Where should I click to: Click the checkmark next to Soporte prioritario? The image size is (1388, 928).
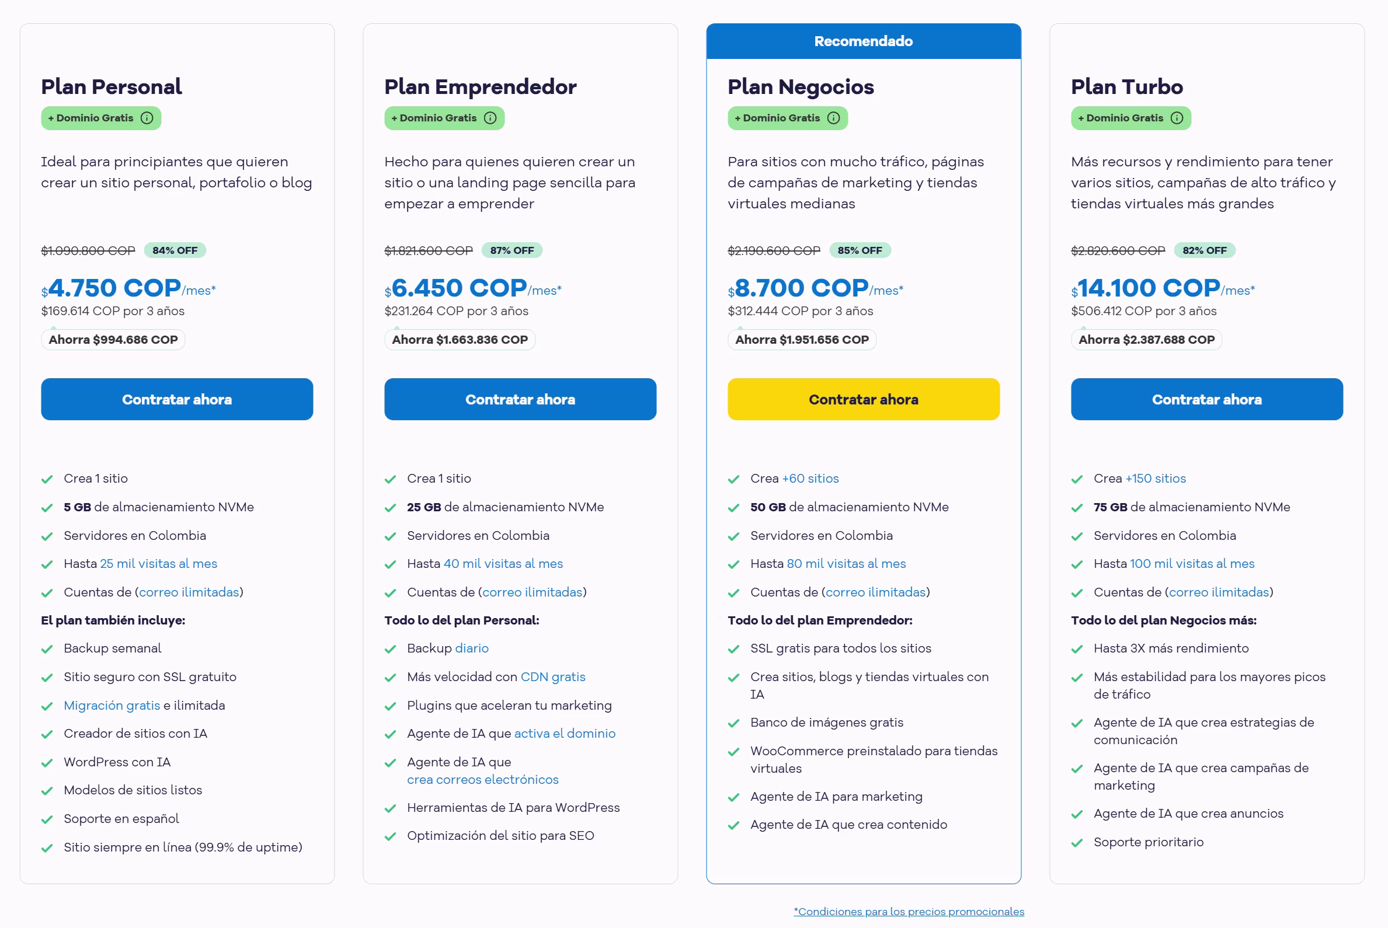pyautogui.click(x=1077, y=842)
